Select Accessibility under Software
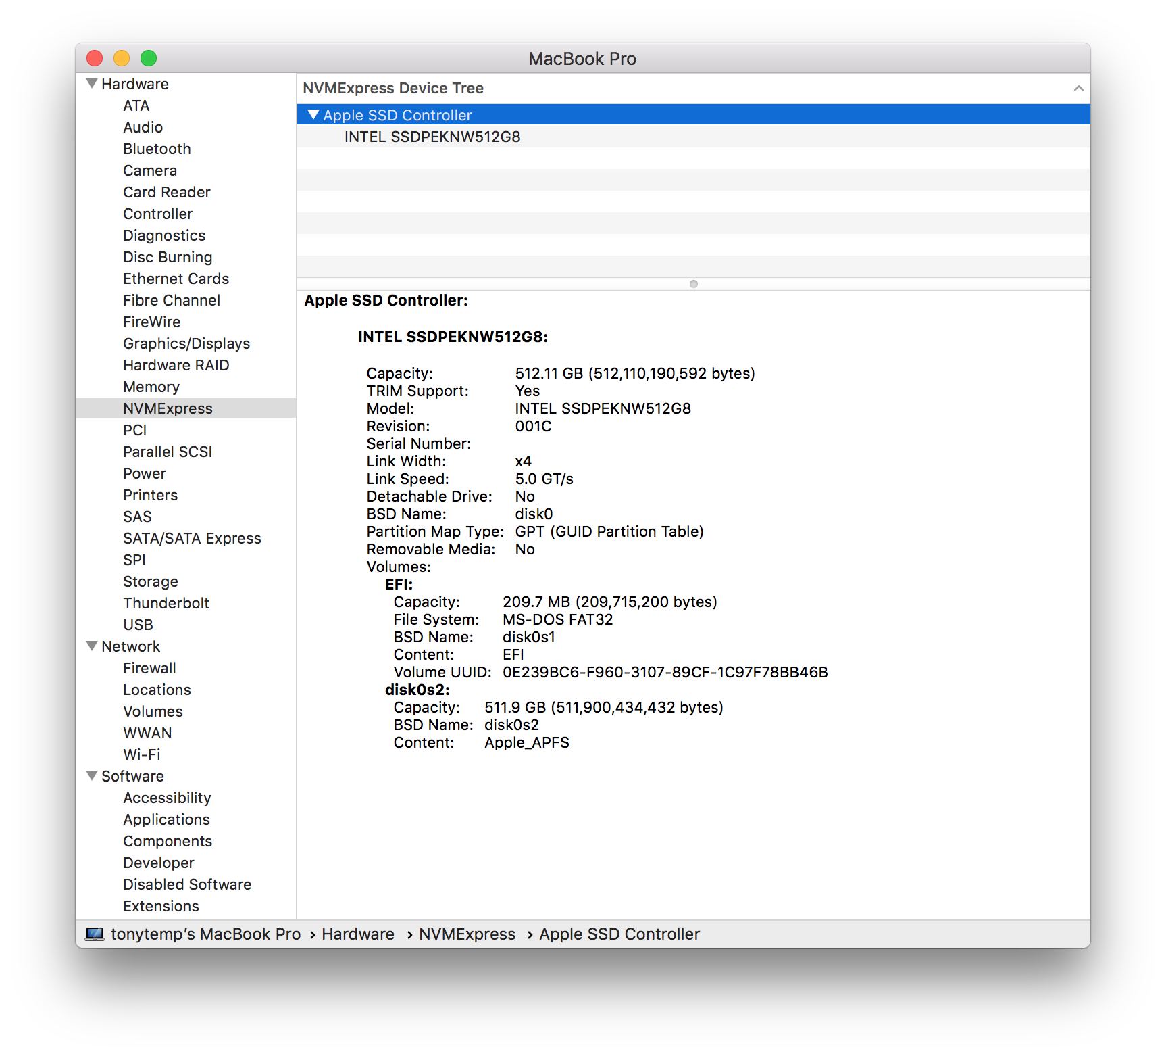 pyautogui.click(x=167, y=798)
